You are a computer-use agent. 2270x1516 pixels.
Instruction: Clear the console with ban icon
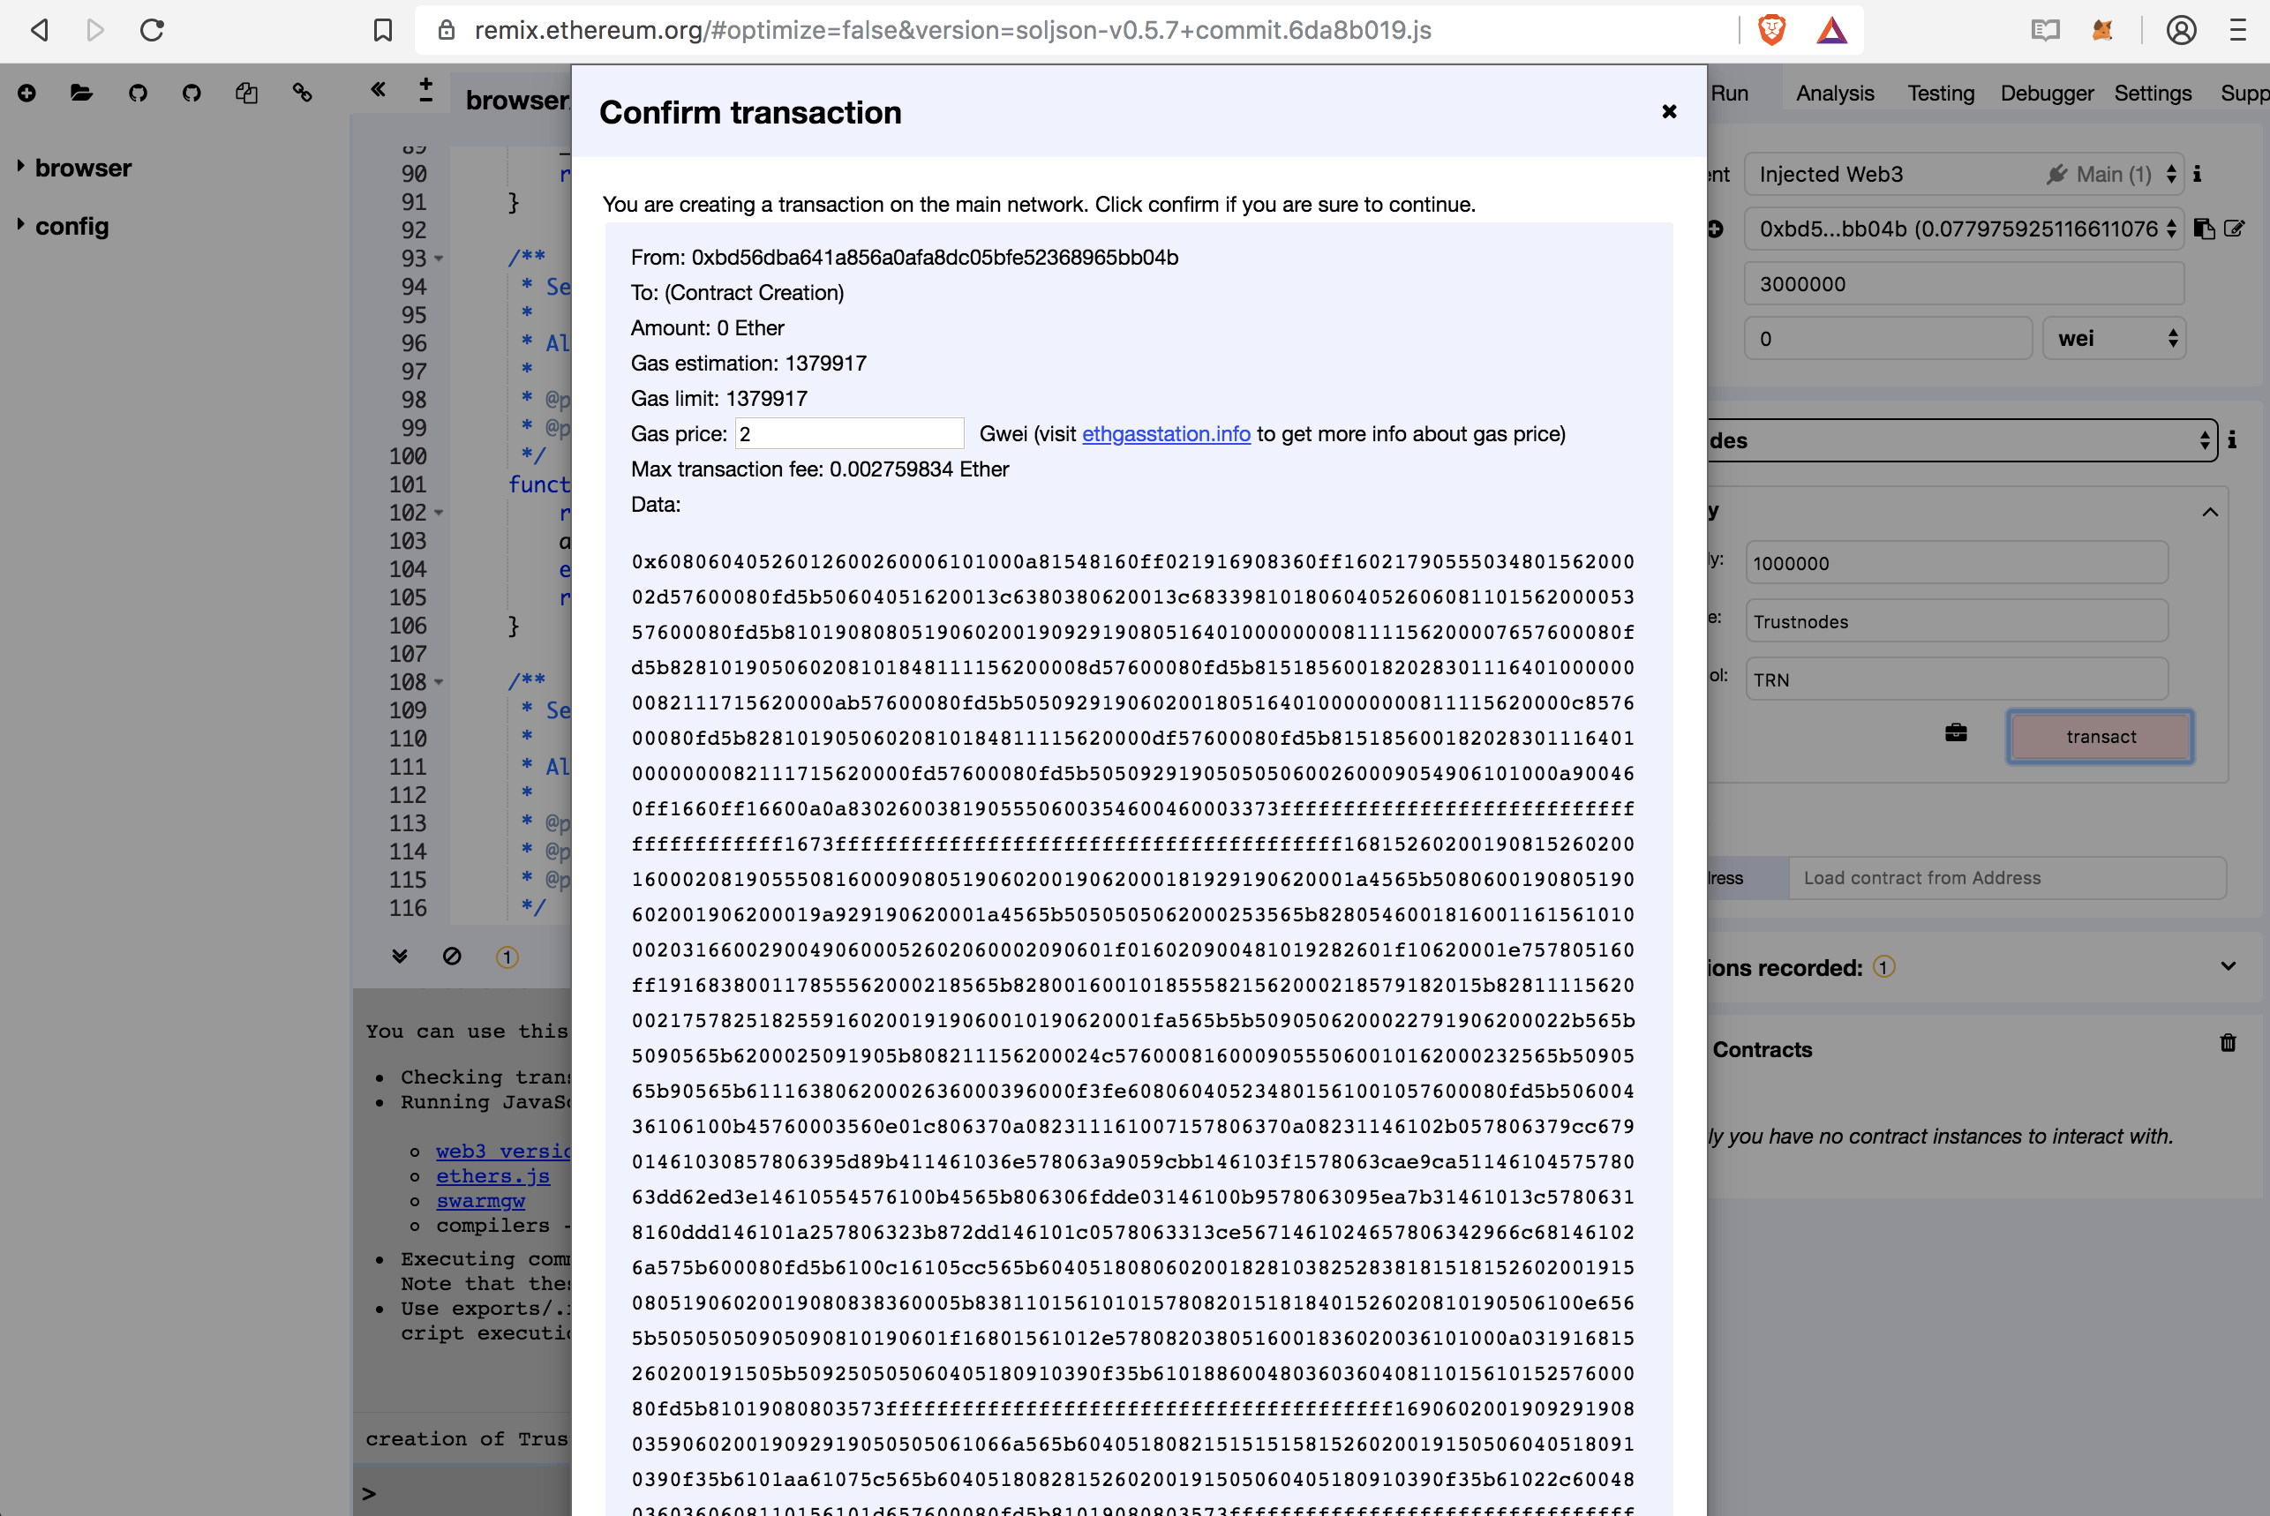click(x=452, y=957)
